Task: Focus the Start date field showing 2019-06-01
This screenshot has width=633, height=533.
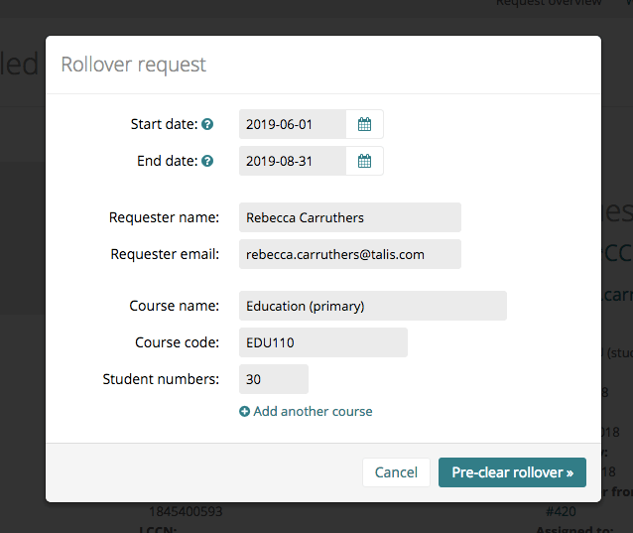Action: 293,124
